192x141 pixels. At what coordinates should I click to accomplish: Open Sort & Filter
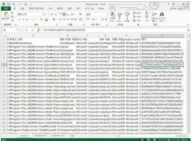point(154,17)
